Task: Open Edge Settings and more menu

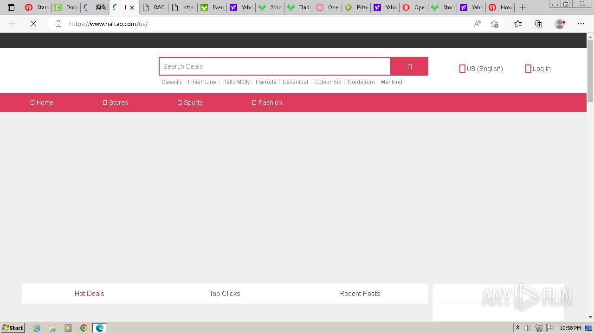Action: 581,24
